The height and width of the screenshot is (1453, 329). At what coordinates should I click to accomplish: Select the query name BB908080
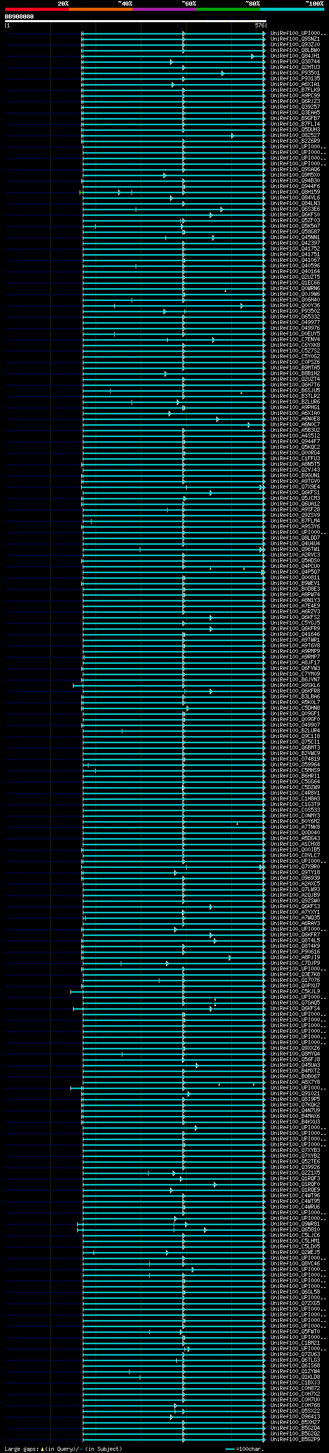click(x=19, y=17)
